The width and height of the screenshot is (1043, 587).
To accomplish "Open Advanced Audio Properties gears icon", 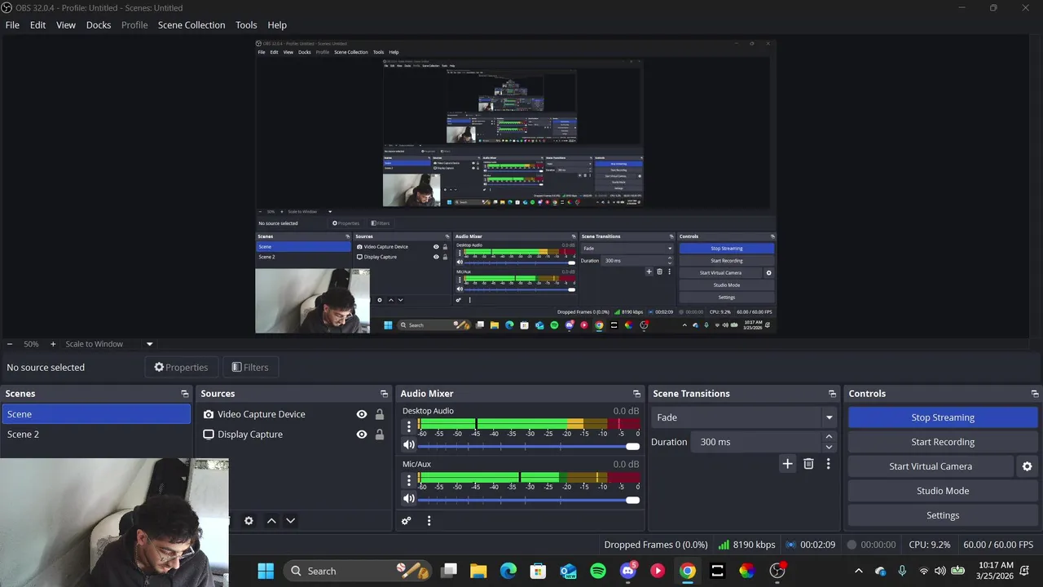I will point(407,521).
